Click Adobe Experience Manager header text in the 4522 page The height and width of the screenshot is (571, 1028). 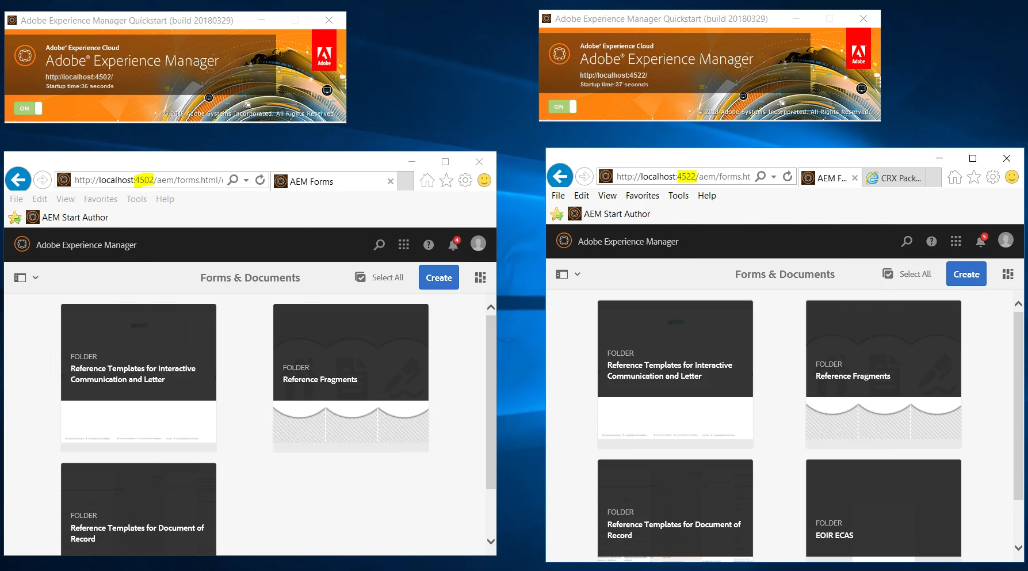pyautogui.click(x=628, y=242)
